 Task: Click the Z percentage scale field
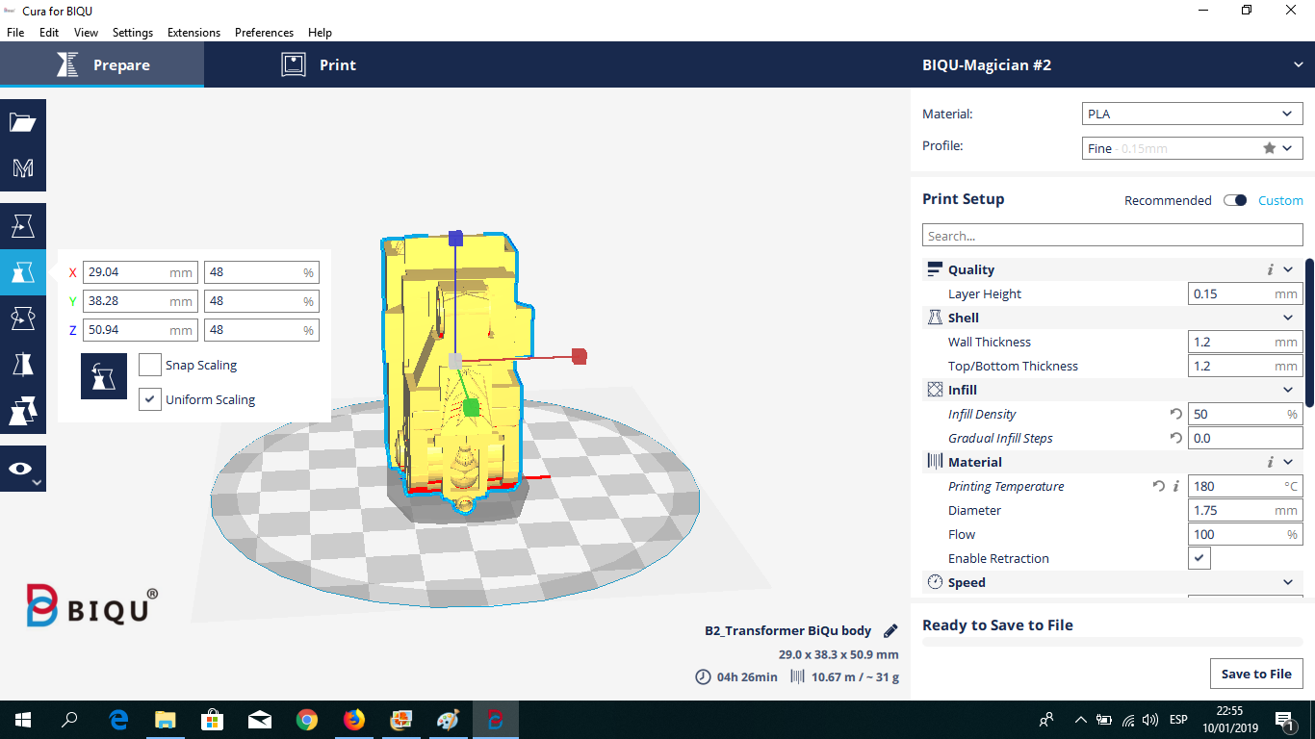point(262,330)
